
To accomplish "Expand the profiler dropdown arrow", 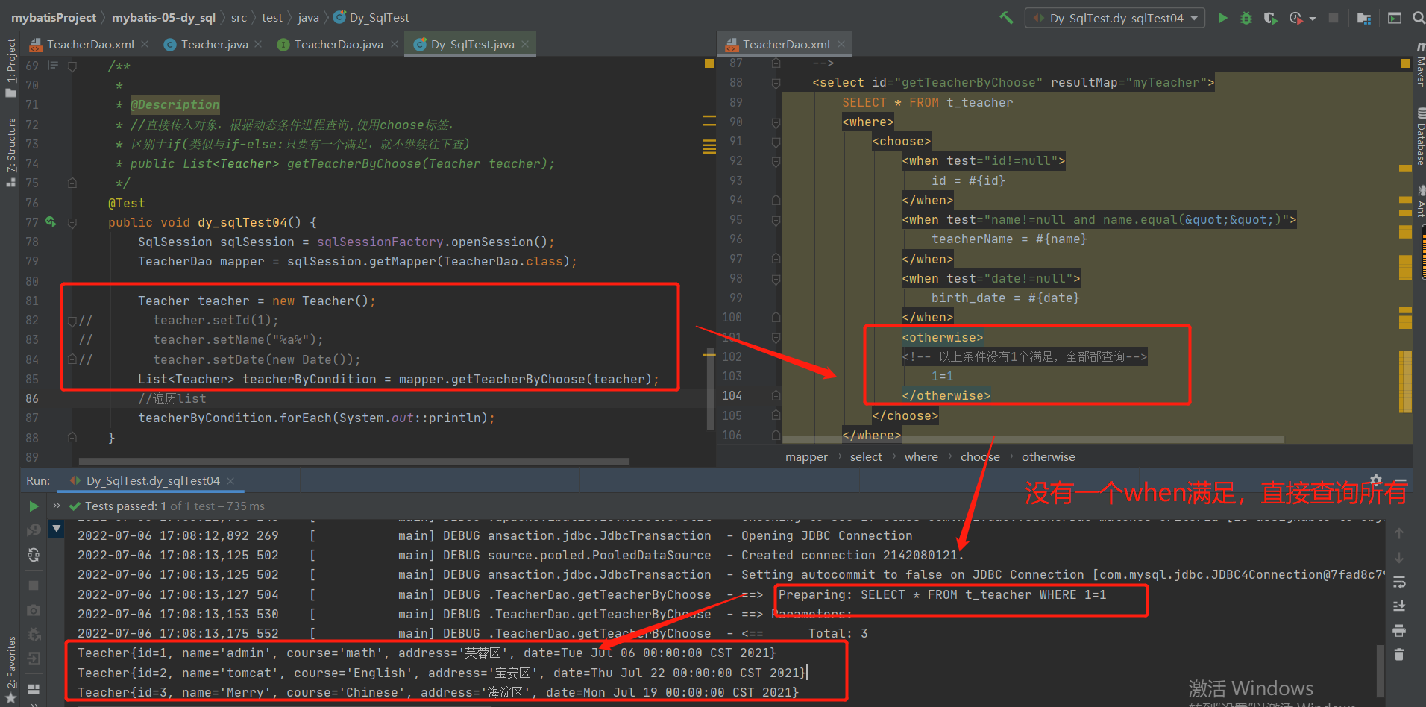I will (x=1313, y=19).
